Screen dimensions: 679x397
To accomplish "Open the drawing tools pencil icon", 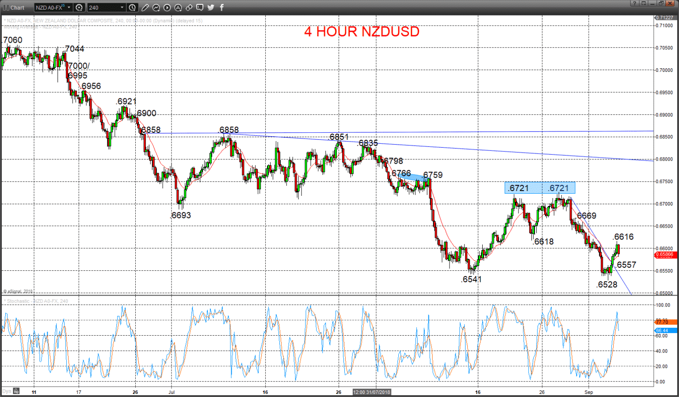I will [x=145, y=7].
